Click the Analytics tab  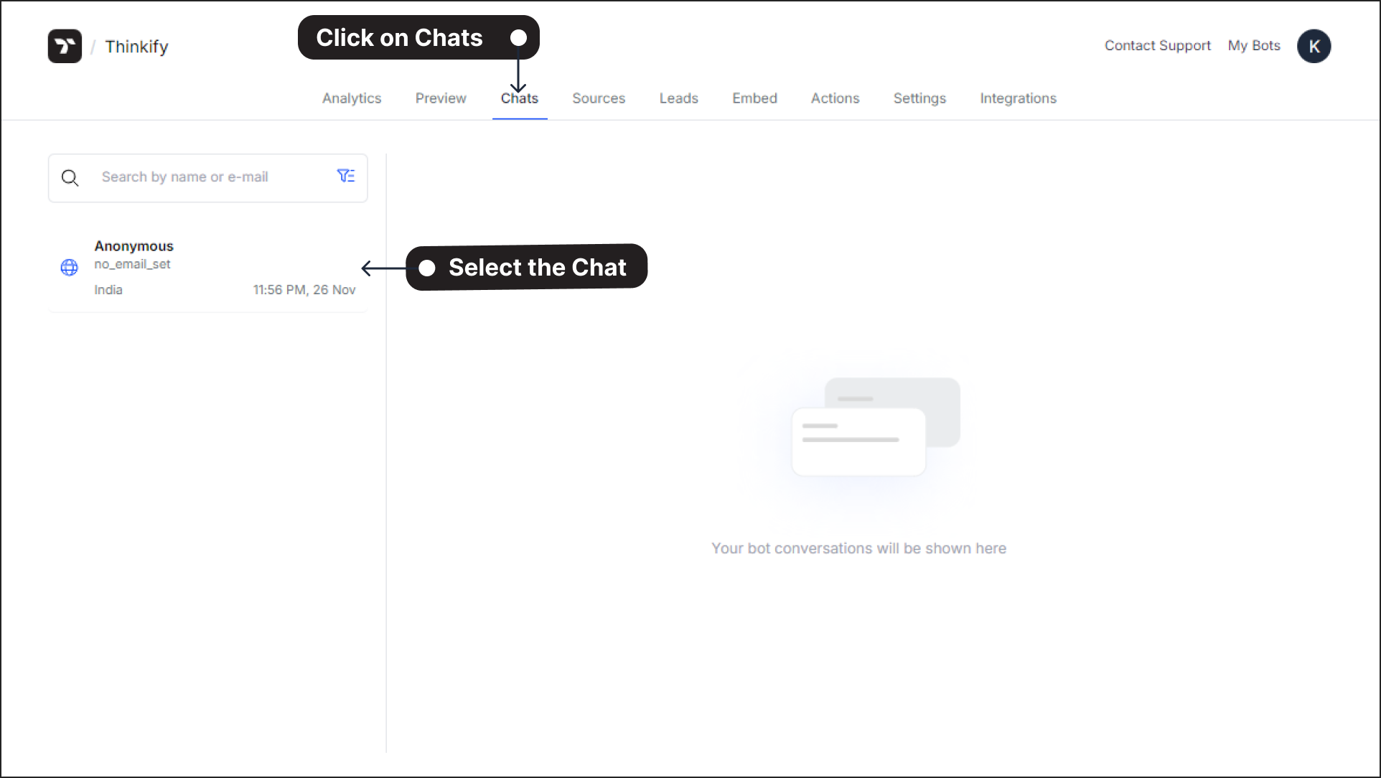pos(352,98)
